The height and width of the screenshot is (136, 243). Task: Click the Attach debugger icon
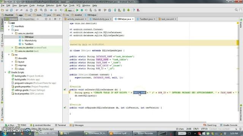point(91,10)
